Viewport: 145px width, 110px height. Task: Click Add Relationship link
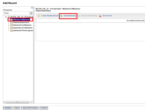70,16
